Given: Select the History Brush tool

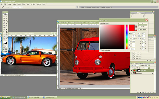Looking at the screenshot, I should click(6, 25).
